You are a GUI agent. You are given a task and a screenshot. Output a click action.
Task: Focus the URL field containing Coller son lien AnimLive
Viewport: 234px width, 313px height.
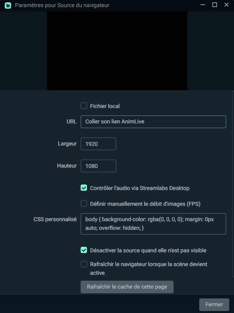click(153, 122)
